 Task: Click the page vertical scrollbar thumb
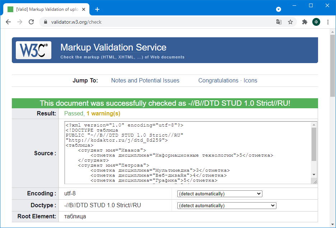332,66
